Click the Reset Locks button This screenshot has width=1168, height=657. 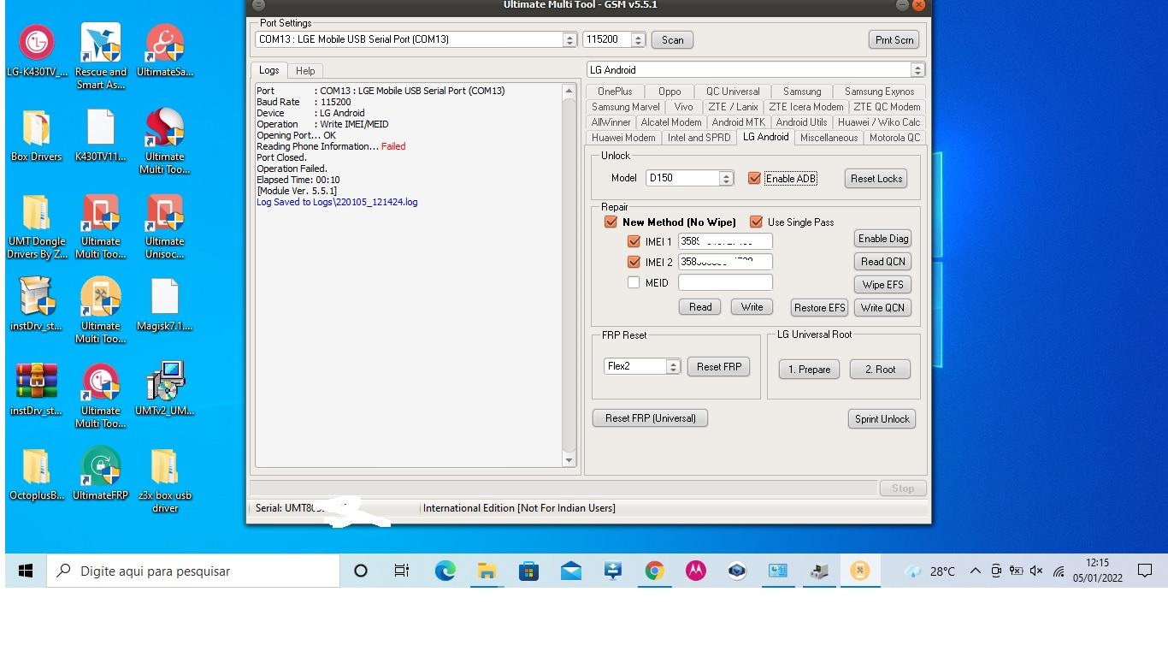(x=876, y=178)
